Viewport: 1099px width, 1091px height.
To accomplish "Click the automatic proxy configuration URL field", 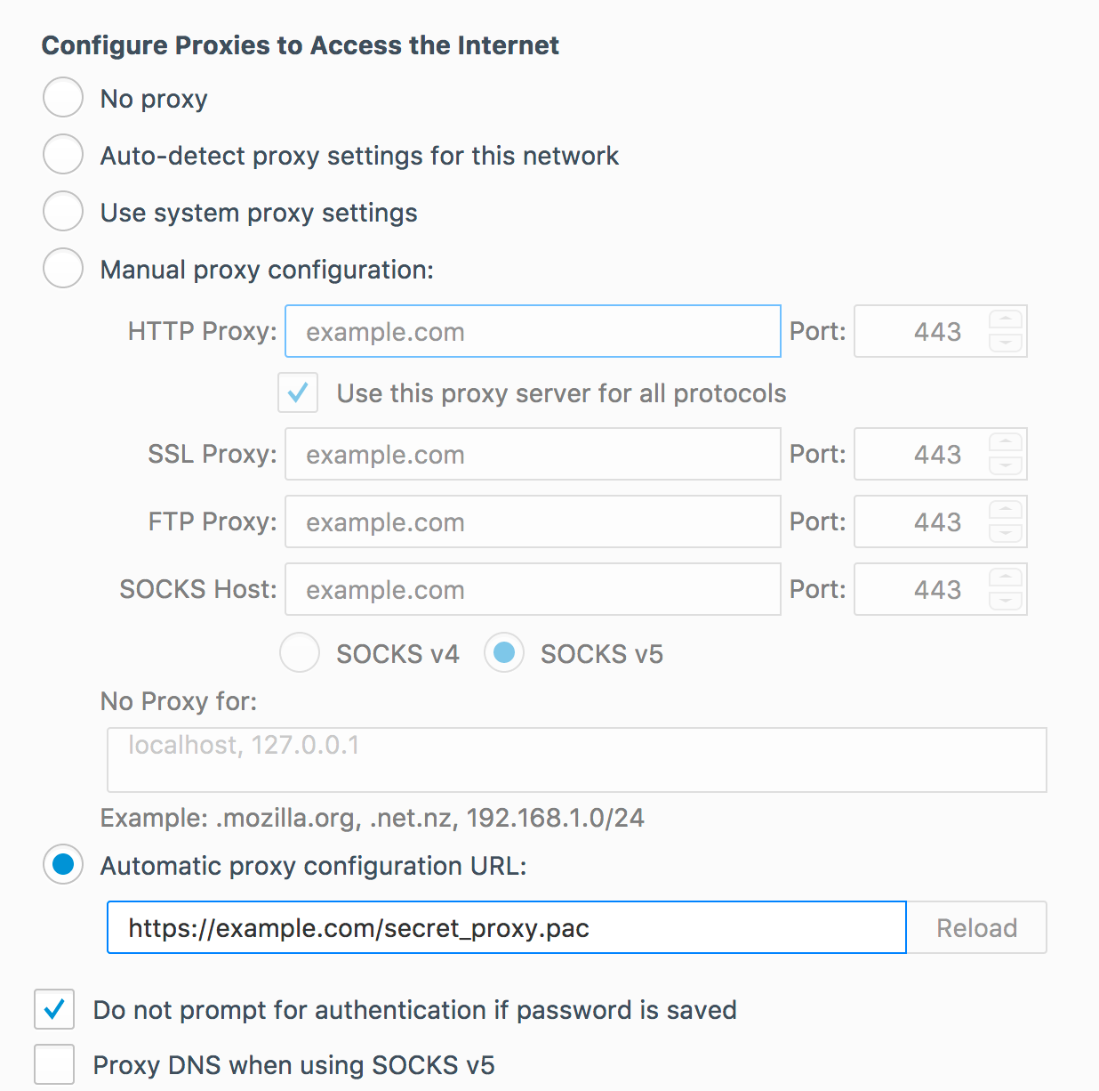I will pos(506,927).
